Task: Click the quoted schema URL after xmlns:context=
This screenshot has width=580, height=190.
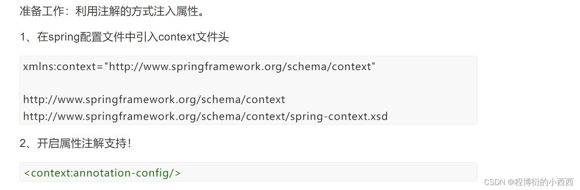Action: pos(240,67)
